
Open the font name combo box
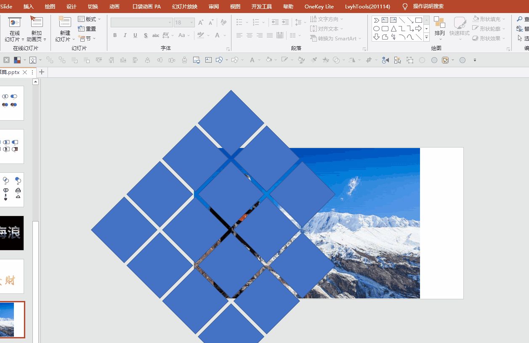(142, 22)
